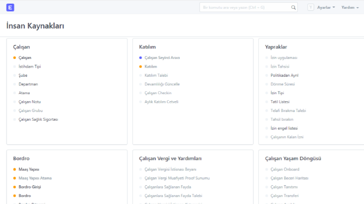Open the Ayarlar dropdown menu
This screenshot has width=364, height=204.
[x=326, y=7]
